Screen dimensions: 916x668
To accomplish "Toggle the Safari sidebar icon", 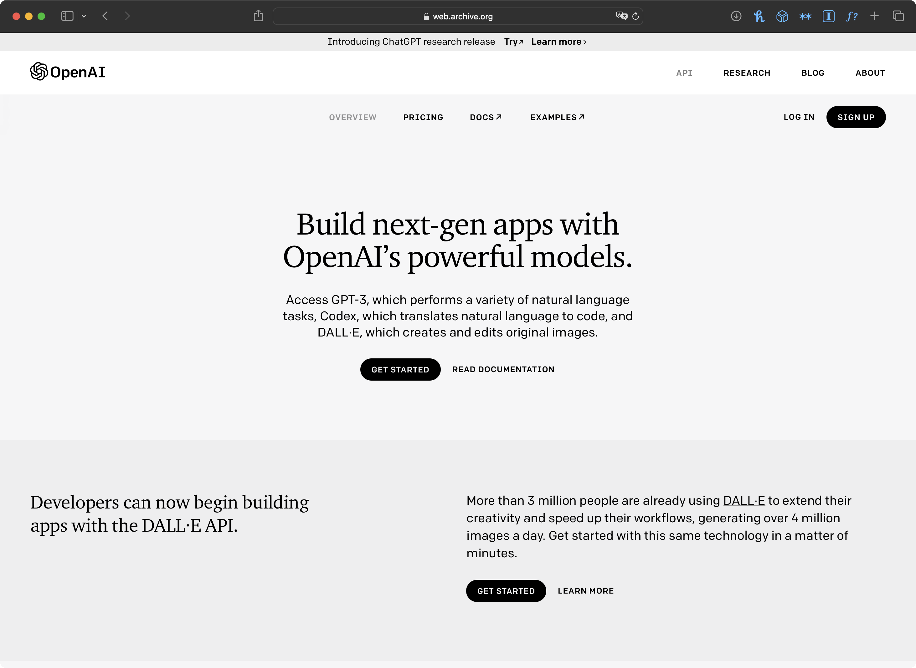I will coord(67,16).
